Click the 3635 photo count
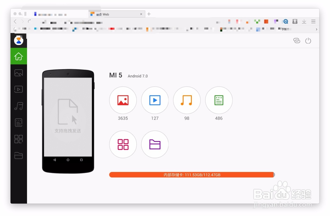The height and width of the screenshot is (216, 330). [x=123, y=118]
